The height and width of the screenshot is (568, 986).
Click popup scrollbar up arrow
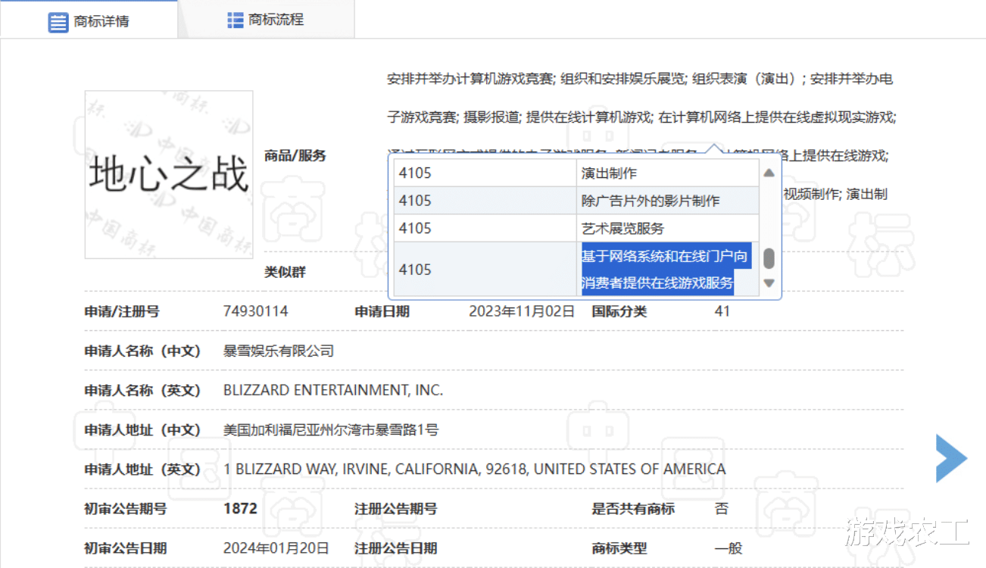tap(769, 173)
